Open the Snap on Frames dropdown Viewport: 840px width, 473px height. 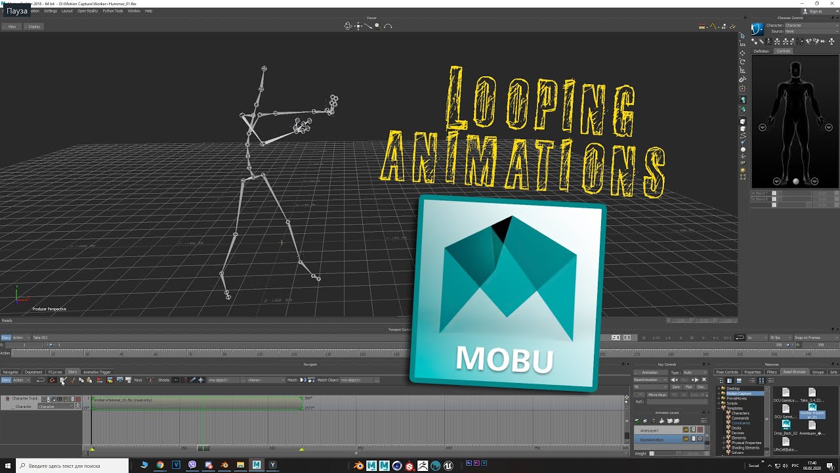coord(816,338)
